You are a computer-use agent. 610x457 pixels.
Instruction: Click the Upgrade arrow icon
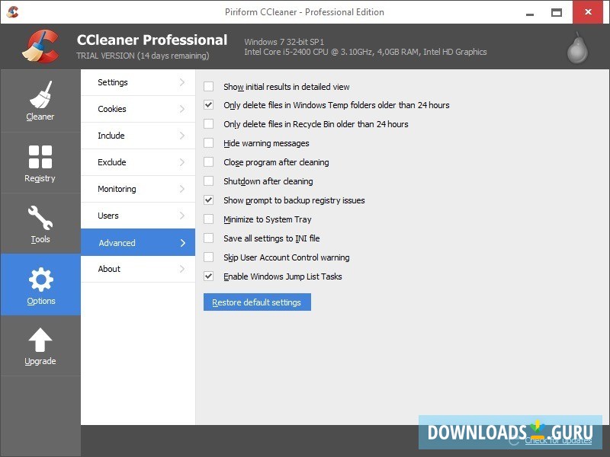tap(40, 340)
